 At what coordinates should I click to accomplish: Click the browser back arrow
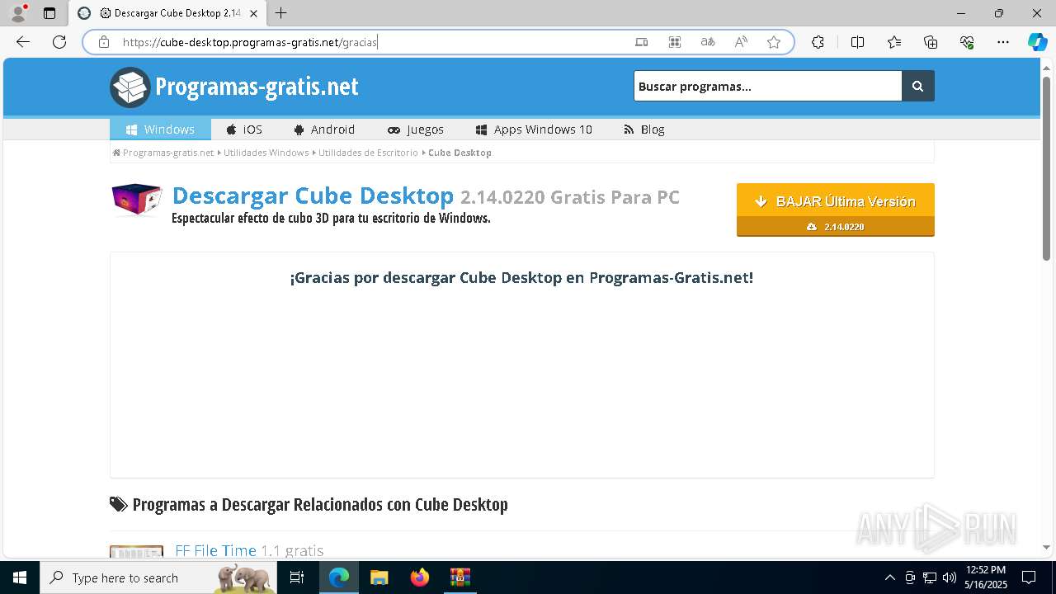pos(23,42)
